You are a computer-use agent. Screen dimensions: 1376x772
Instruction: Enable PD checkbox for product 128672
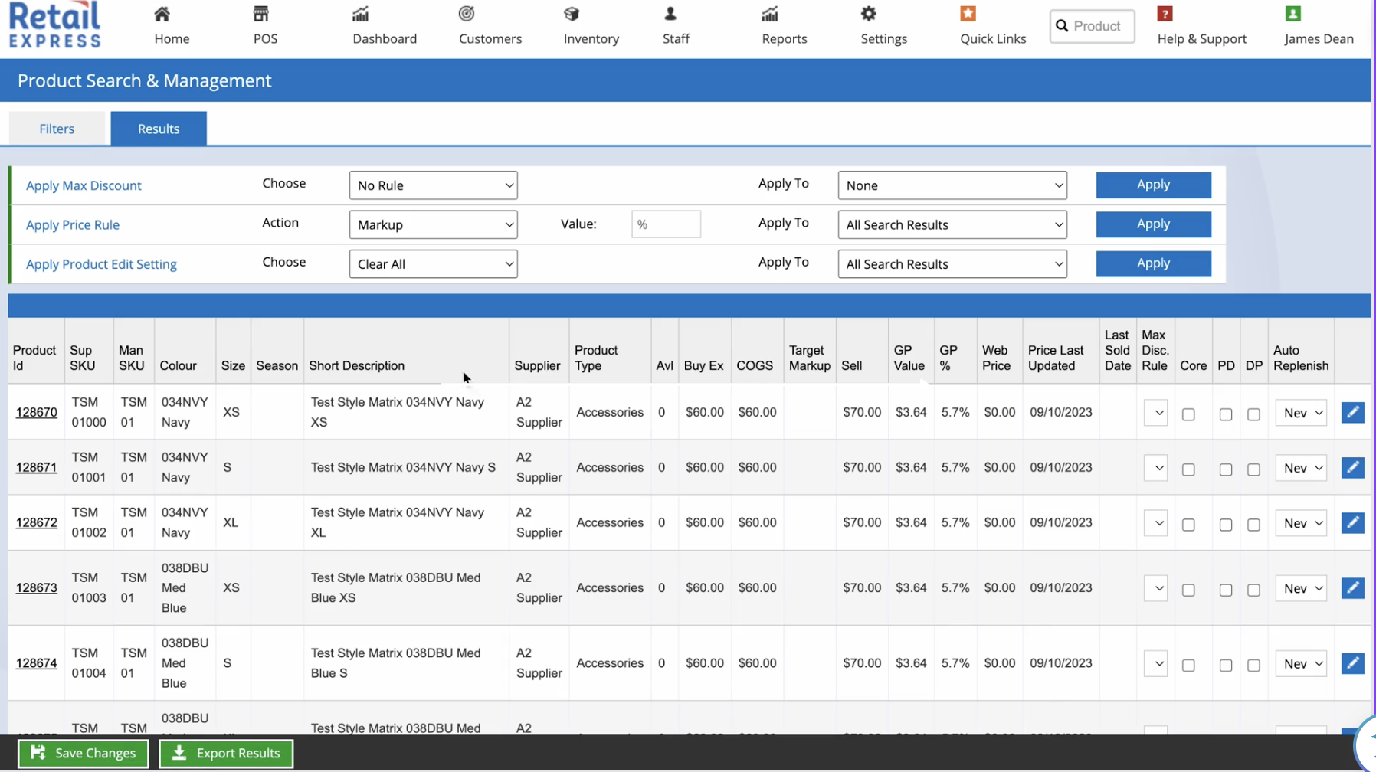coord(1226,525)
